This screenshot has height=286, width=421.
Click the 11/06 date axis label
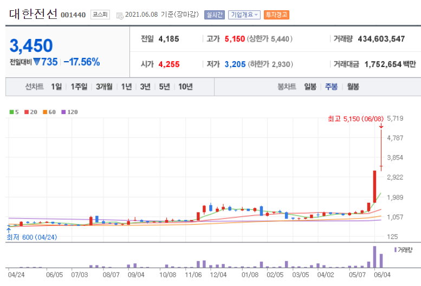click(x=193, y=275)
